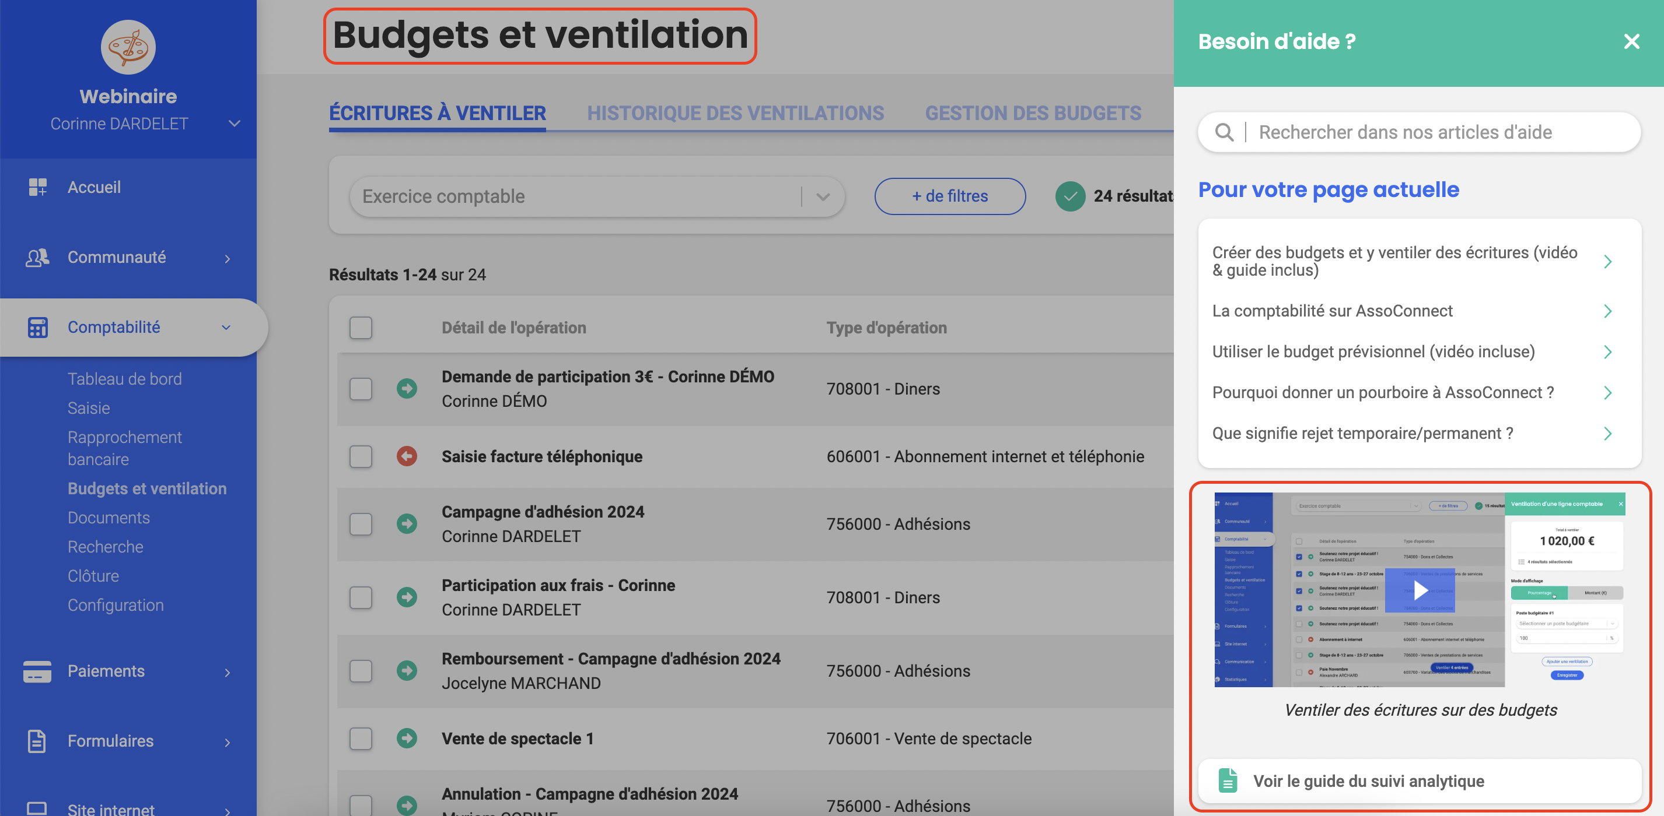Toggle the select-all checkbox in table header
Viewport: 1664px width, 816px height.
click(361, 328)
